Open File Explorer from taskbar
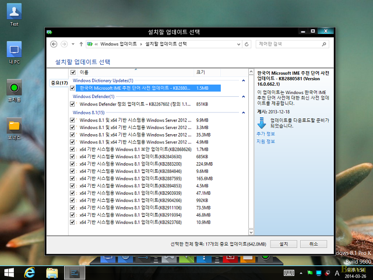 52,273
